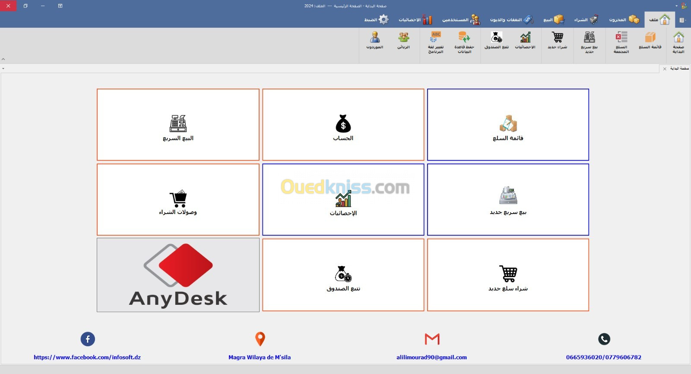Screen dimensions: 691x374
Task: Switch to the المخزون ribbon tab
Action: click(624, 20)
